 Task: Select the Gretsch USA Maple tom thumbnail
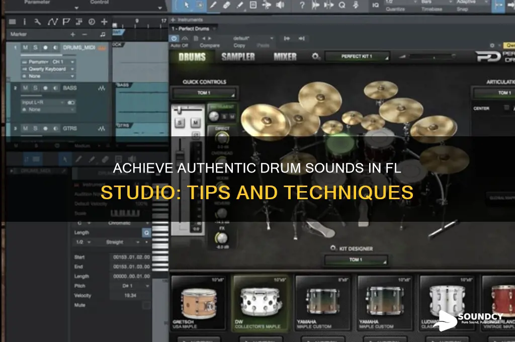[x=198, y=303]
